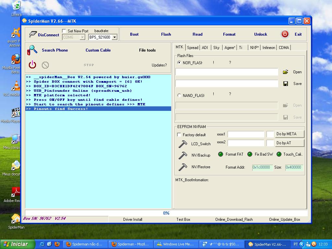Click the Format Addr 0x1c00000 field
Viewport: 332px width, 249px height.
pos(262,167)
